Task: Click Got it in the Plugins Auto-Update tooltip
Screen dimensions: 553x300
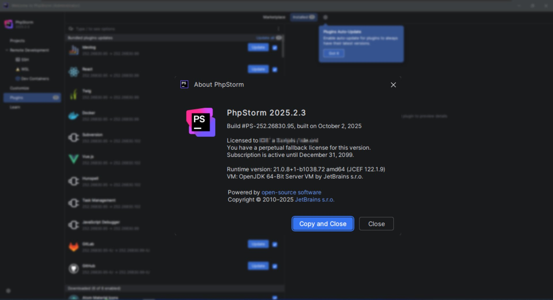Action: coord(334,53)
